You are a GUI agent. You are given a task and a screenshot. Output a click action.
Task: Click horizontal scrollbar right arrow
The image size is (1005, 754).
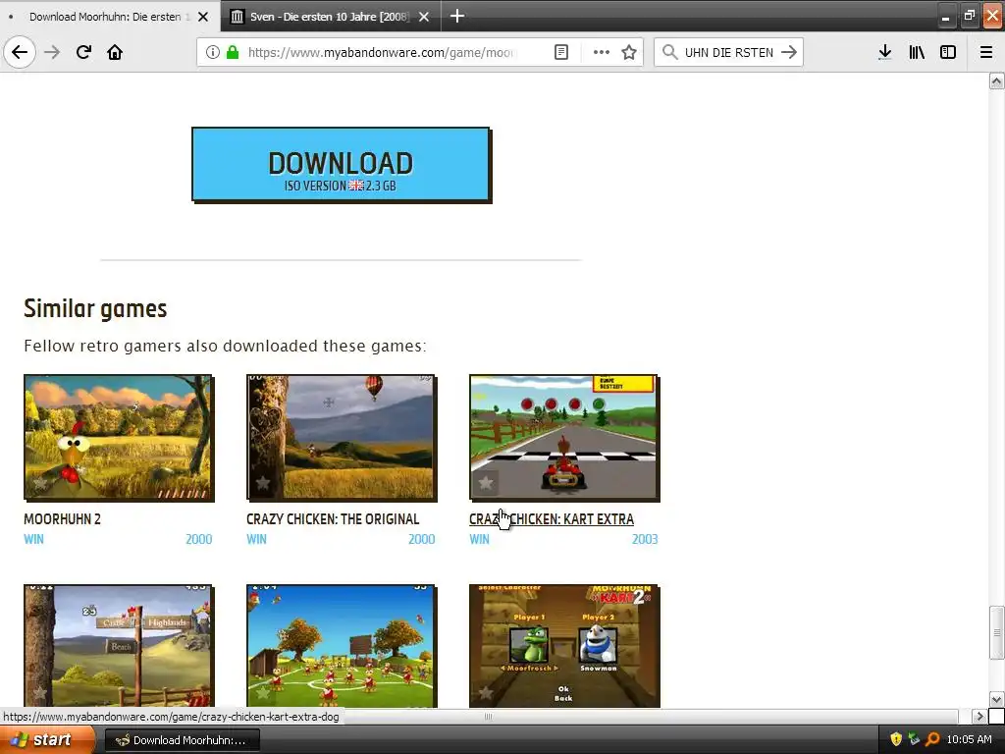point(979,716)
